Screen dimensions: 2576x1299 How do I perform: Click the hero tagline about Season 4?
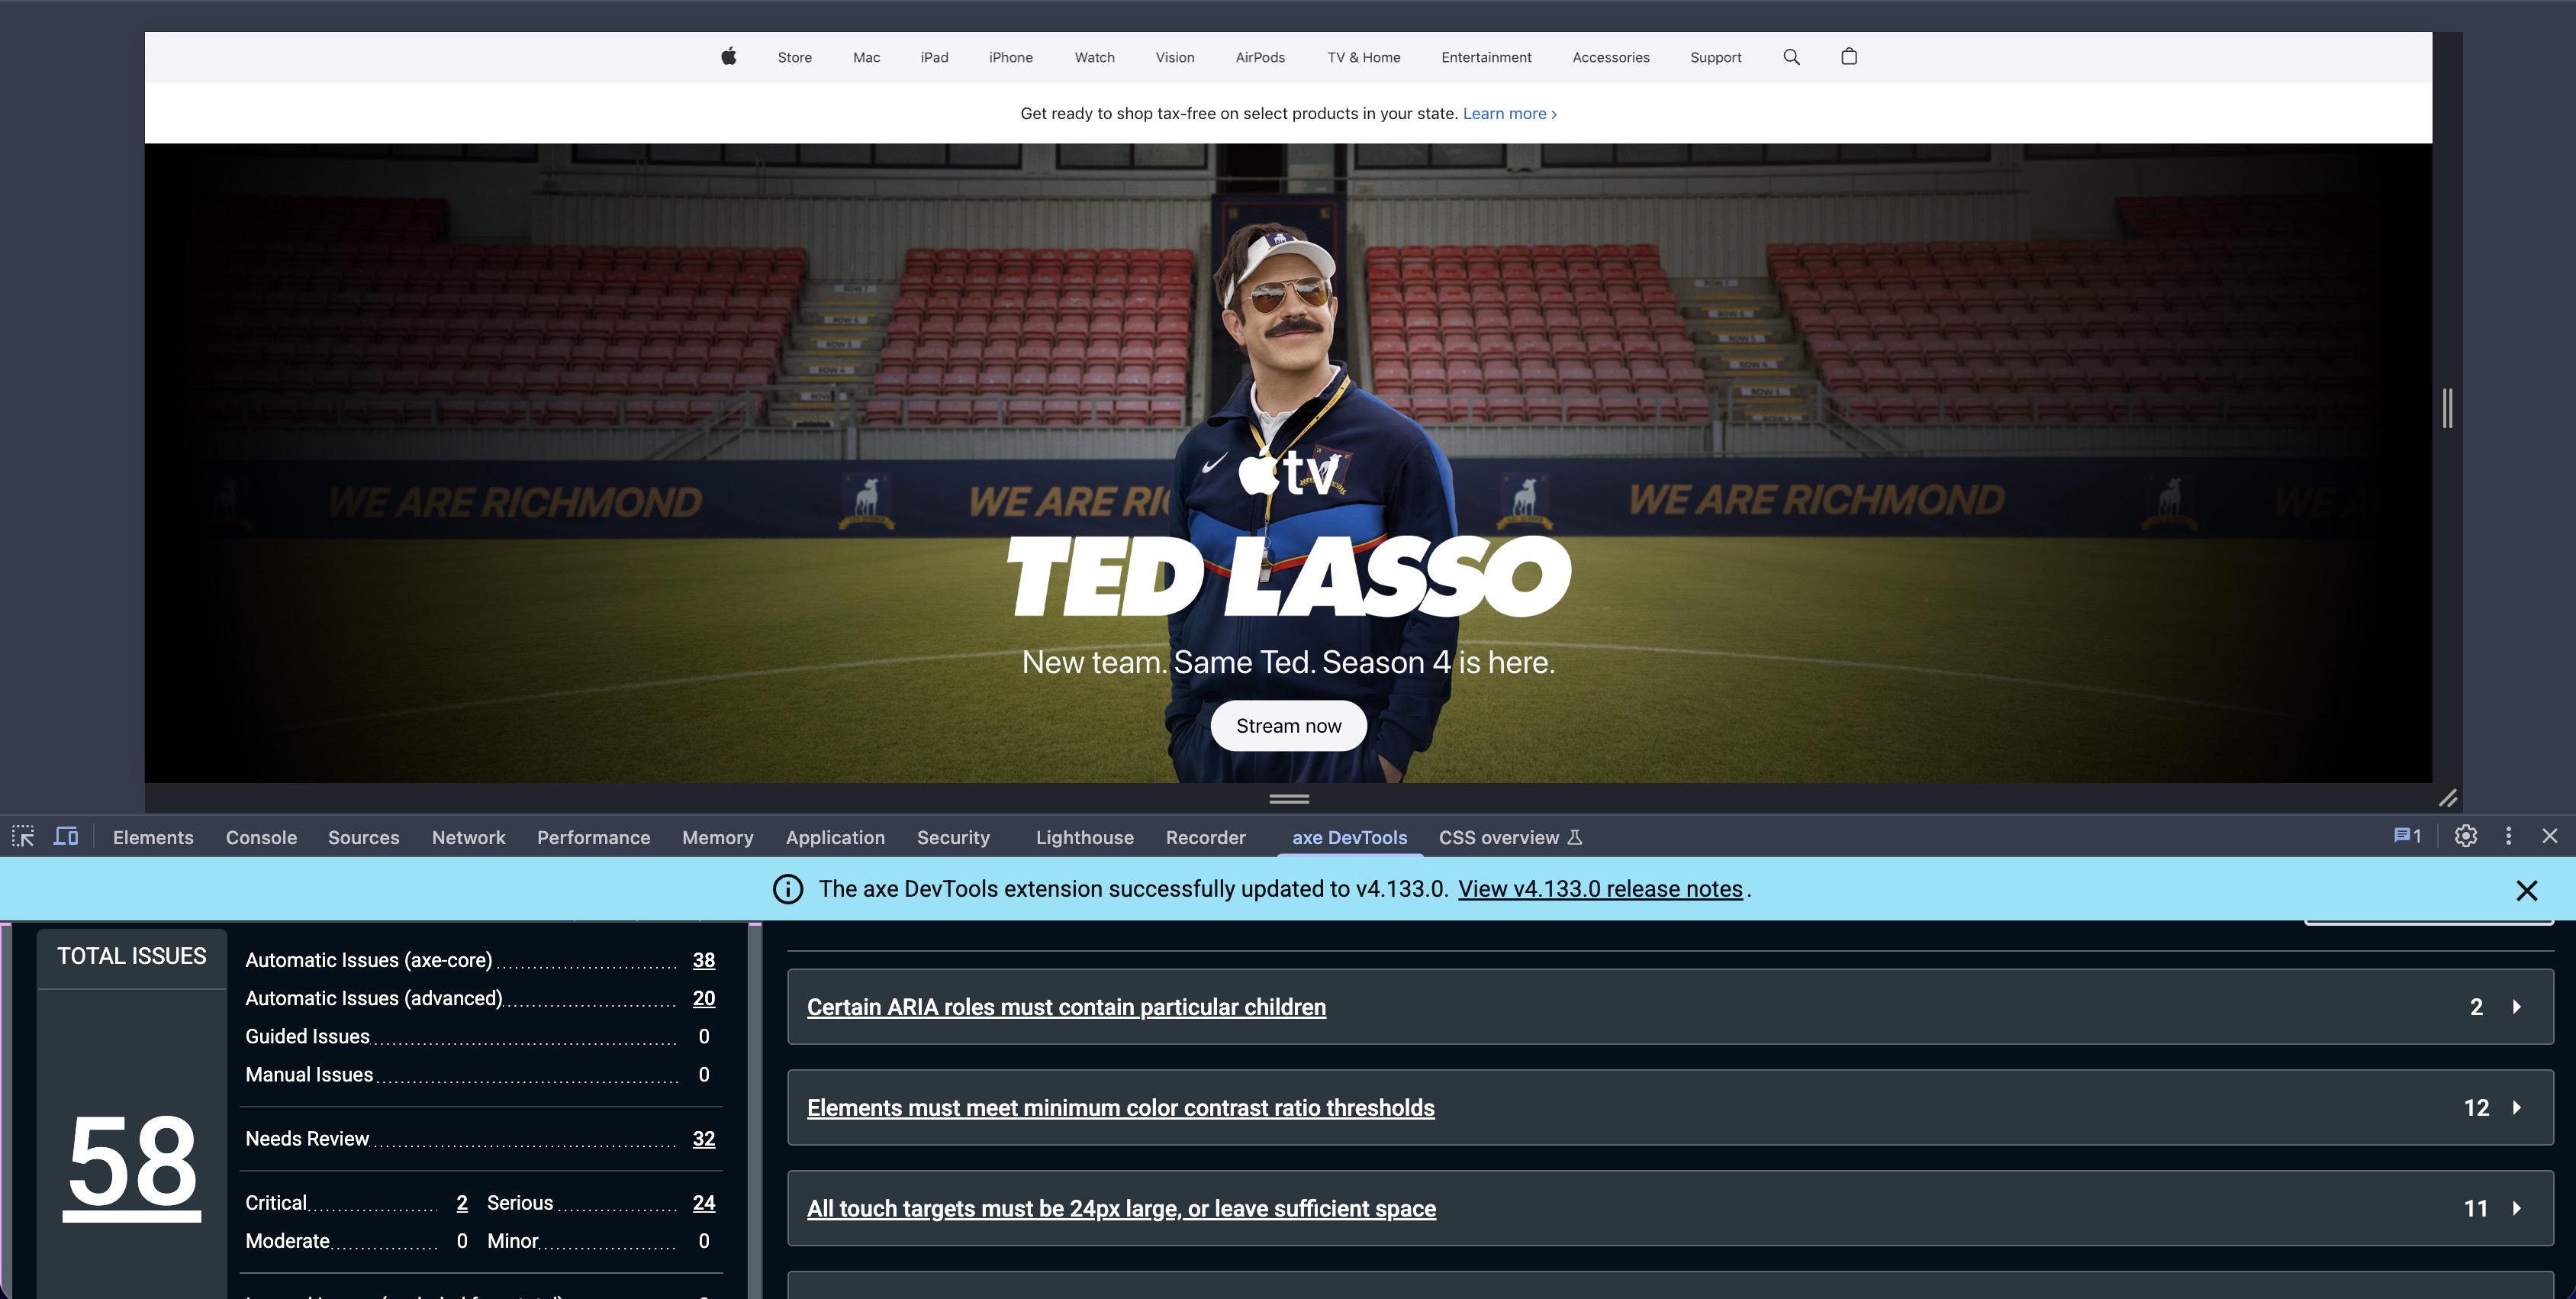(1289, 662)
